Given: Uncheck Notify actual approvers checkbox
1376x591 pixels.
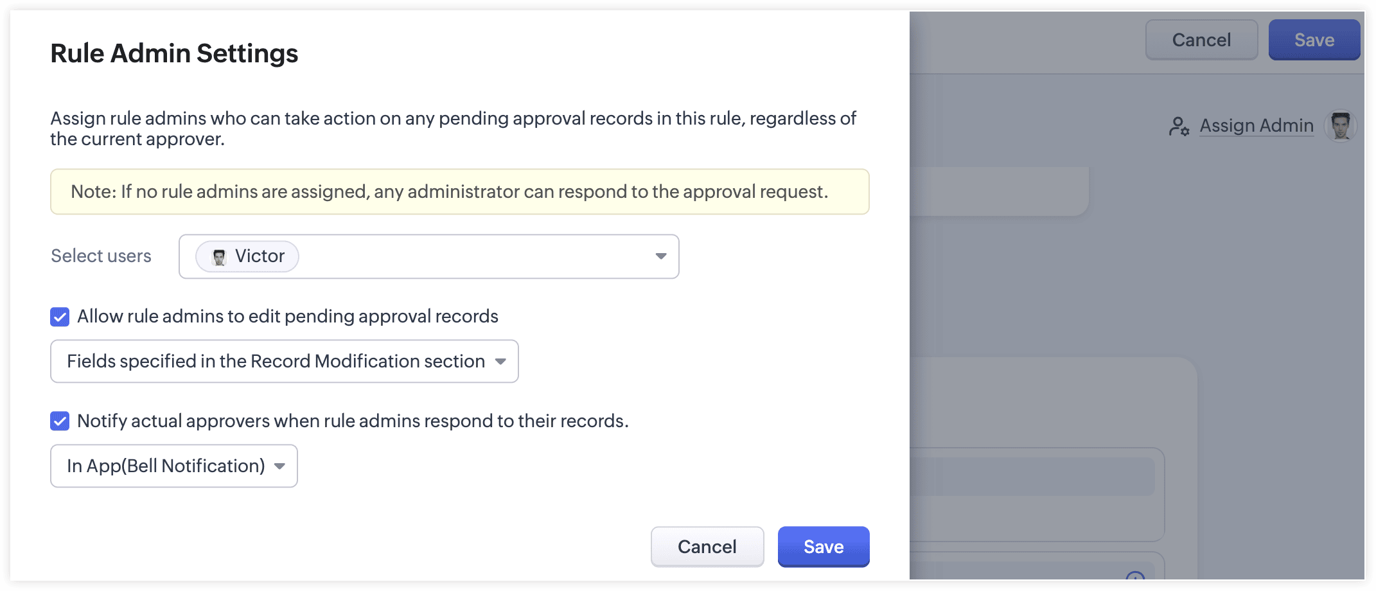Looking at the screenshot, I should (x=60, y=421).
